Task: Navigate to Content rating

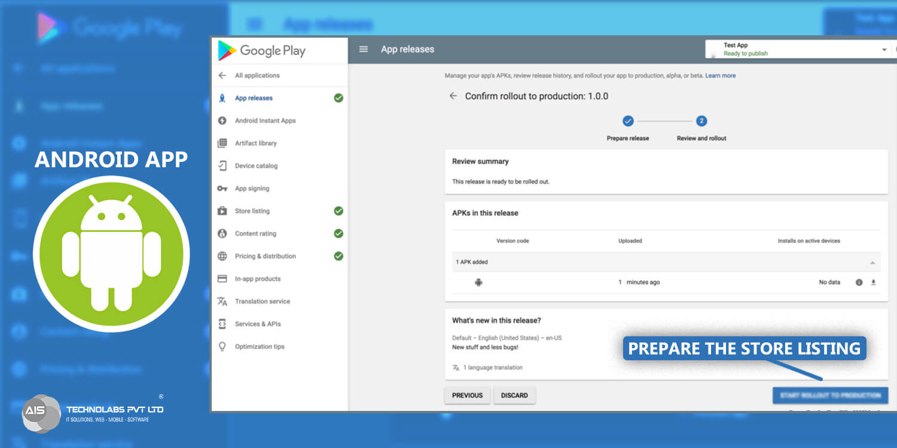Action: (x=255, y=234)
